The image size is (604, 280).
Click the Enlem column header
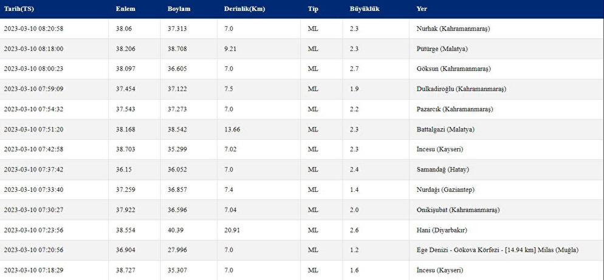[126, 9]
